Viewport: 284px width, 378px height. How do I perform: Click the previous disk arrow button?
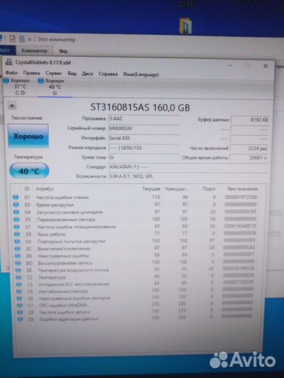click(12, 105)
